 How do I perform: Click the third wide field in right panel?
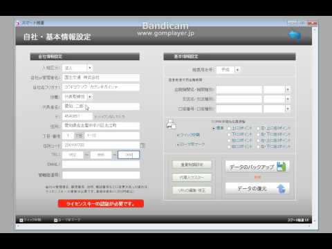[x=239, y=109]
